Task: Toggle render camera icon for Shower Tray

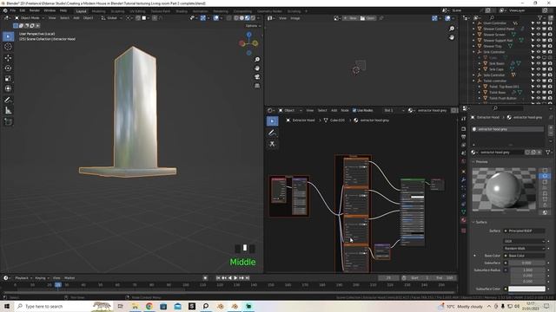Action: point(550,46)
